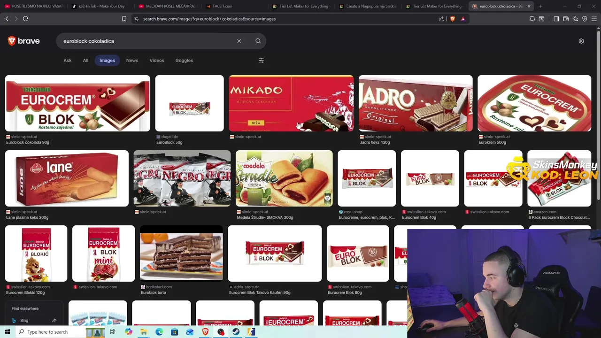Open the Windows Start menu
601x338 pixels.
coord(8,332)
